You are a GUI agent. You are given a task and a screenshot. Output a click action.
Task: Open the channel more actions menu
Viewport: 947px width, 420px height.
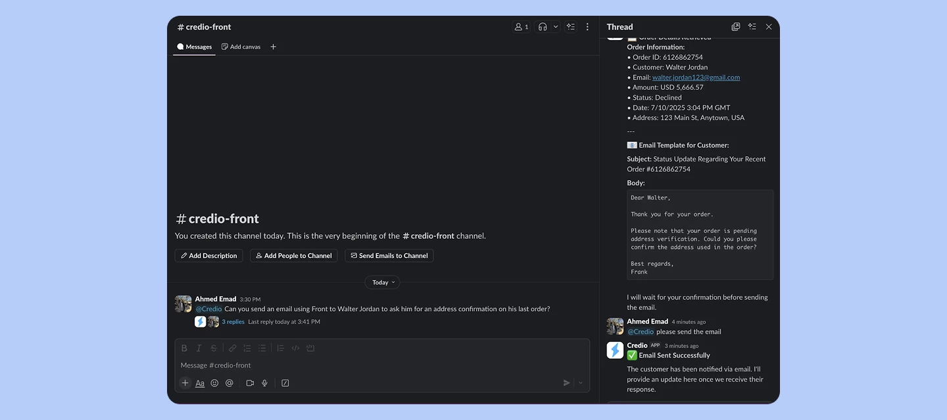pos(587,26)
